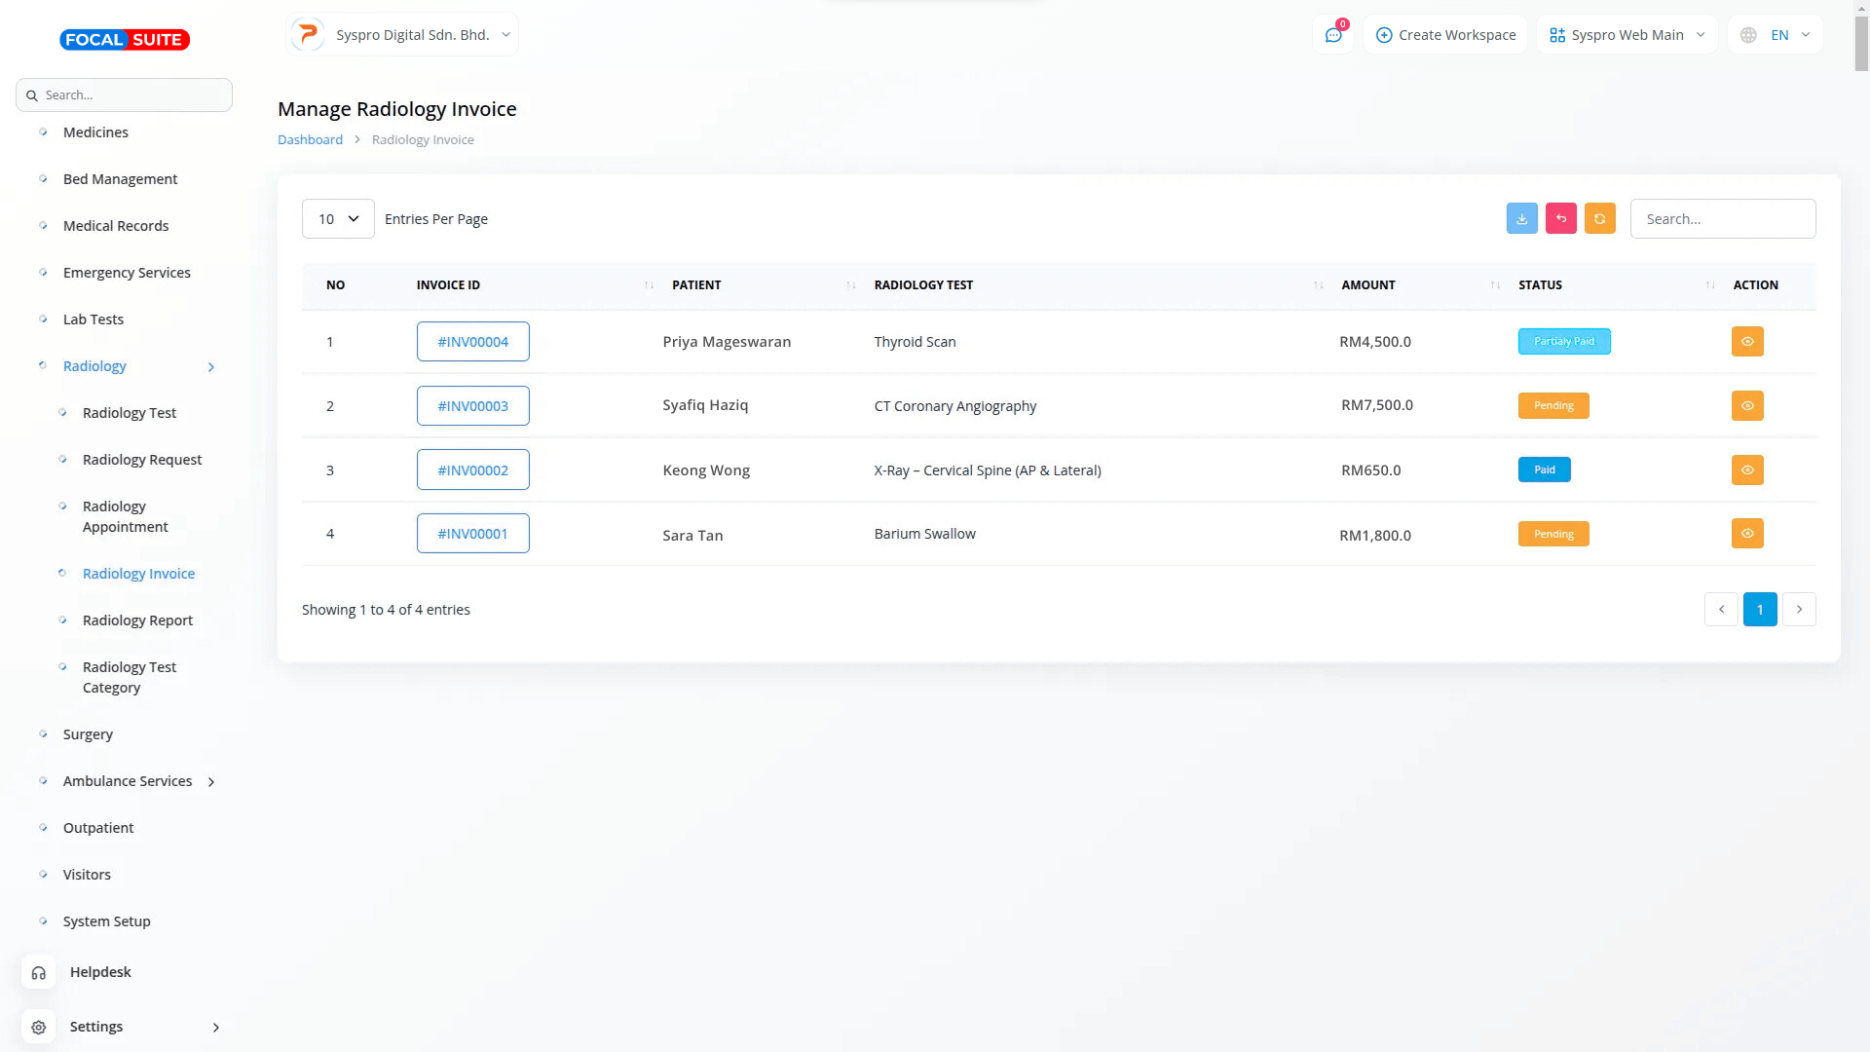Image resolution: width=1870 pixels, height=1052 pixels.
Task: Open the entries per page dropdown
Action: click(338, 219)
